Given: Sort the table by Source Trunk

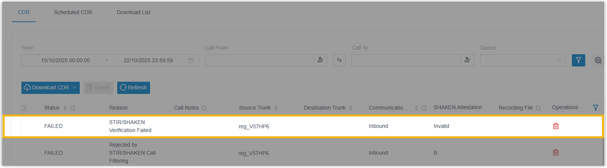Looking at the screenshot, I should (x=276, y=108).
